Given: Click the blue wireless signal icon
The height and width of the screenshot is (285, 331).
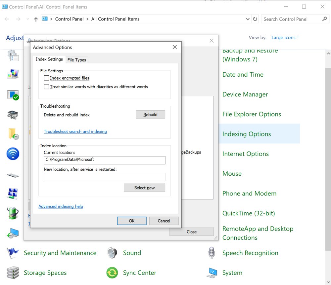Looking at the screenshot, I should point(13,154).
